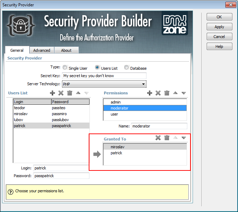Click the passmiro password cell
The height and width of the screenshot is (212, 238).
point(59,114)
